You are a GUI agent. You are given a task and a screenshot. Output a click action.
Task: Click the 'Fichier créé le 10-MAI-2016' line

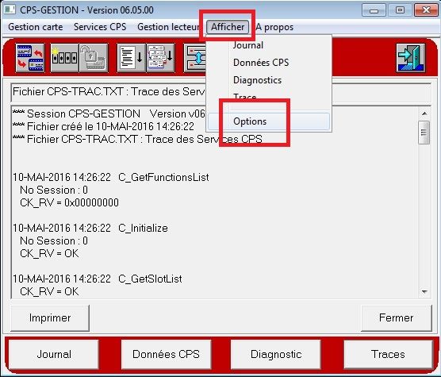[x=103, y=127]
